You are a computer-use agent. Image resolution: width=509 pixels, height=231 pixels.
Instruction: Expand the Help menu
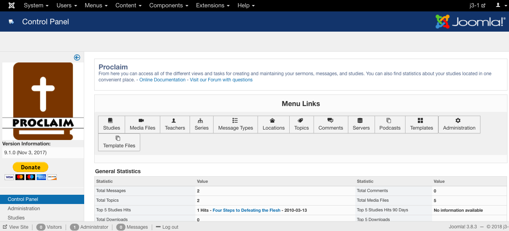[246, 5]
